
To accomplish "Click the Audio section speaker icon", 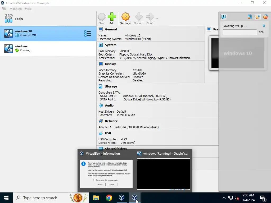I will [x=101, y=105].
